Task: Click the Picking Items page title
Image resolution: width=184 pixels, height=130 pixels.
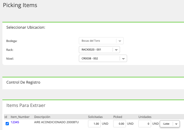Action: point(20,5)
